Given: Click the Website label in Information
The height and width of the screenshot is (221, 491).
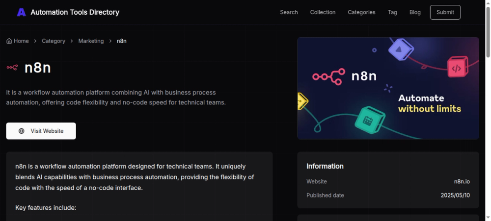Looking at the screenshot, I should pos(316,182).
